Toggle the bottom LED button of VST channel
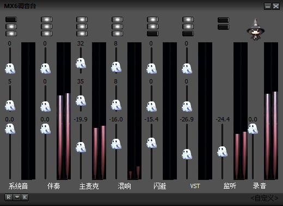Viewport: 283px width, 206px height. click(188, 34)
